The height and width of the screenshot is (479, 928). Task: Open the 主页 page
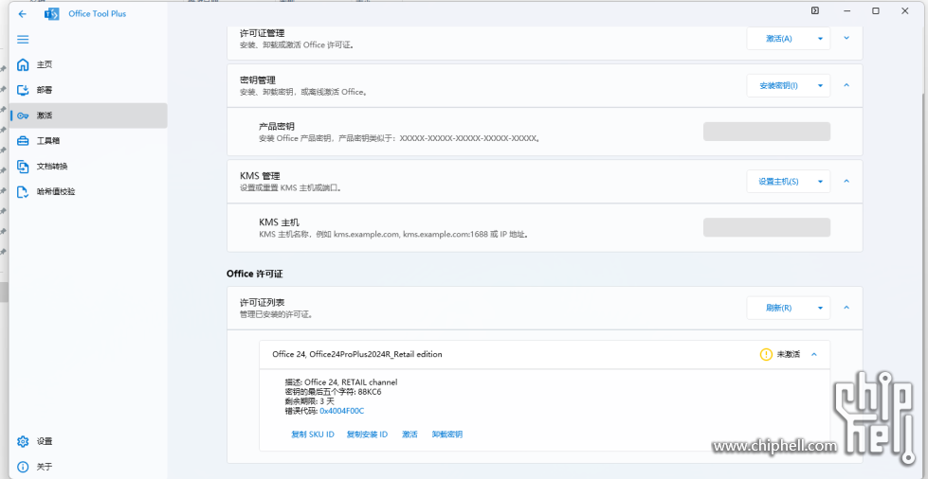click(88, 64)
